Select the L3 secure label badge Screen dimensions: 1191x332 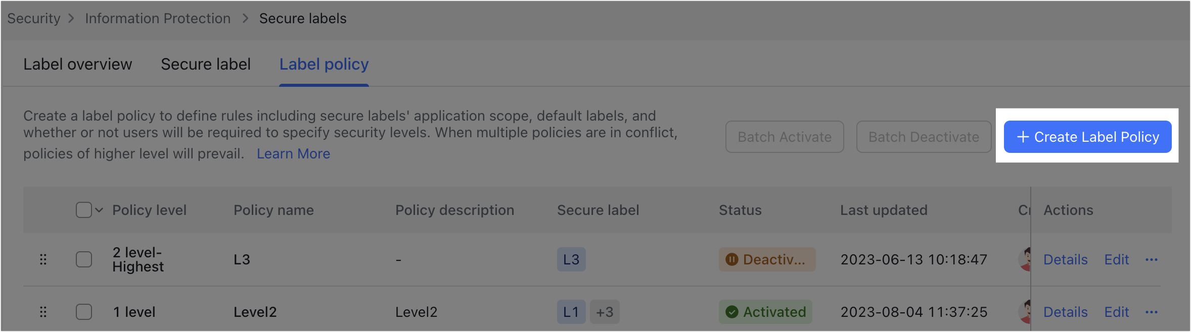[x=571, y=259]
